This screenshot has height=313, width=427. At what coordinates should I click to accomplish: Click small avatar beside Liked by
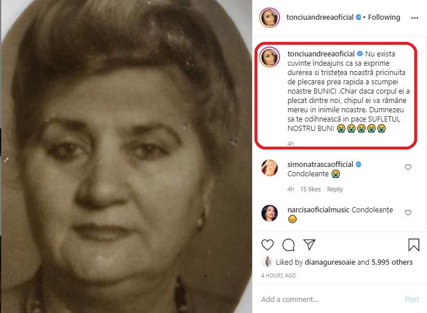click(x=267, y=262)
